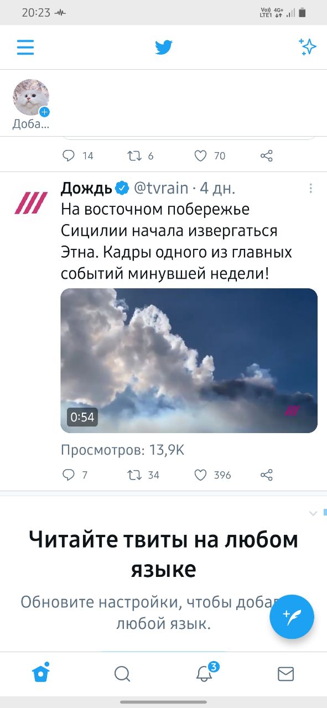
Task: Collapse the translation promo with the chevron
Action: coord(313,514)
